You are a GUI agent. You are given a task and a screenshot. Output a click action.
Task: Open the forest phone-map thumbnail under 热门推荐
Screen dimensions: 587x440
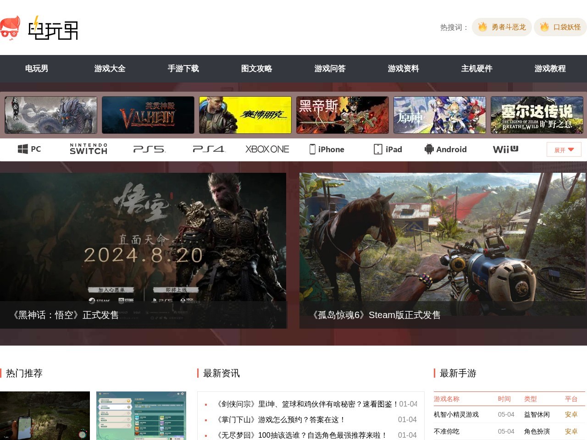[45, 416]
